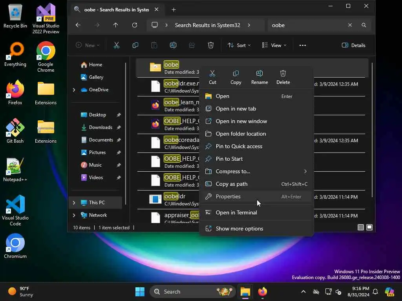Choose Copy as path

pyautogui.click(x=256, y=184)
